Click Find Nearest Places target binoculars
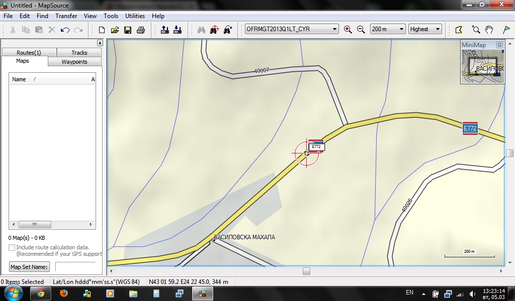The width and height of the screenshot is (515, 301). 214,30
